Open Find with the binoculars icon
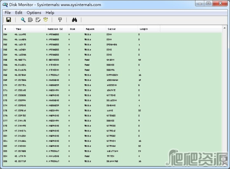230x169 pixels. [74, 20]
